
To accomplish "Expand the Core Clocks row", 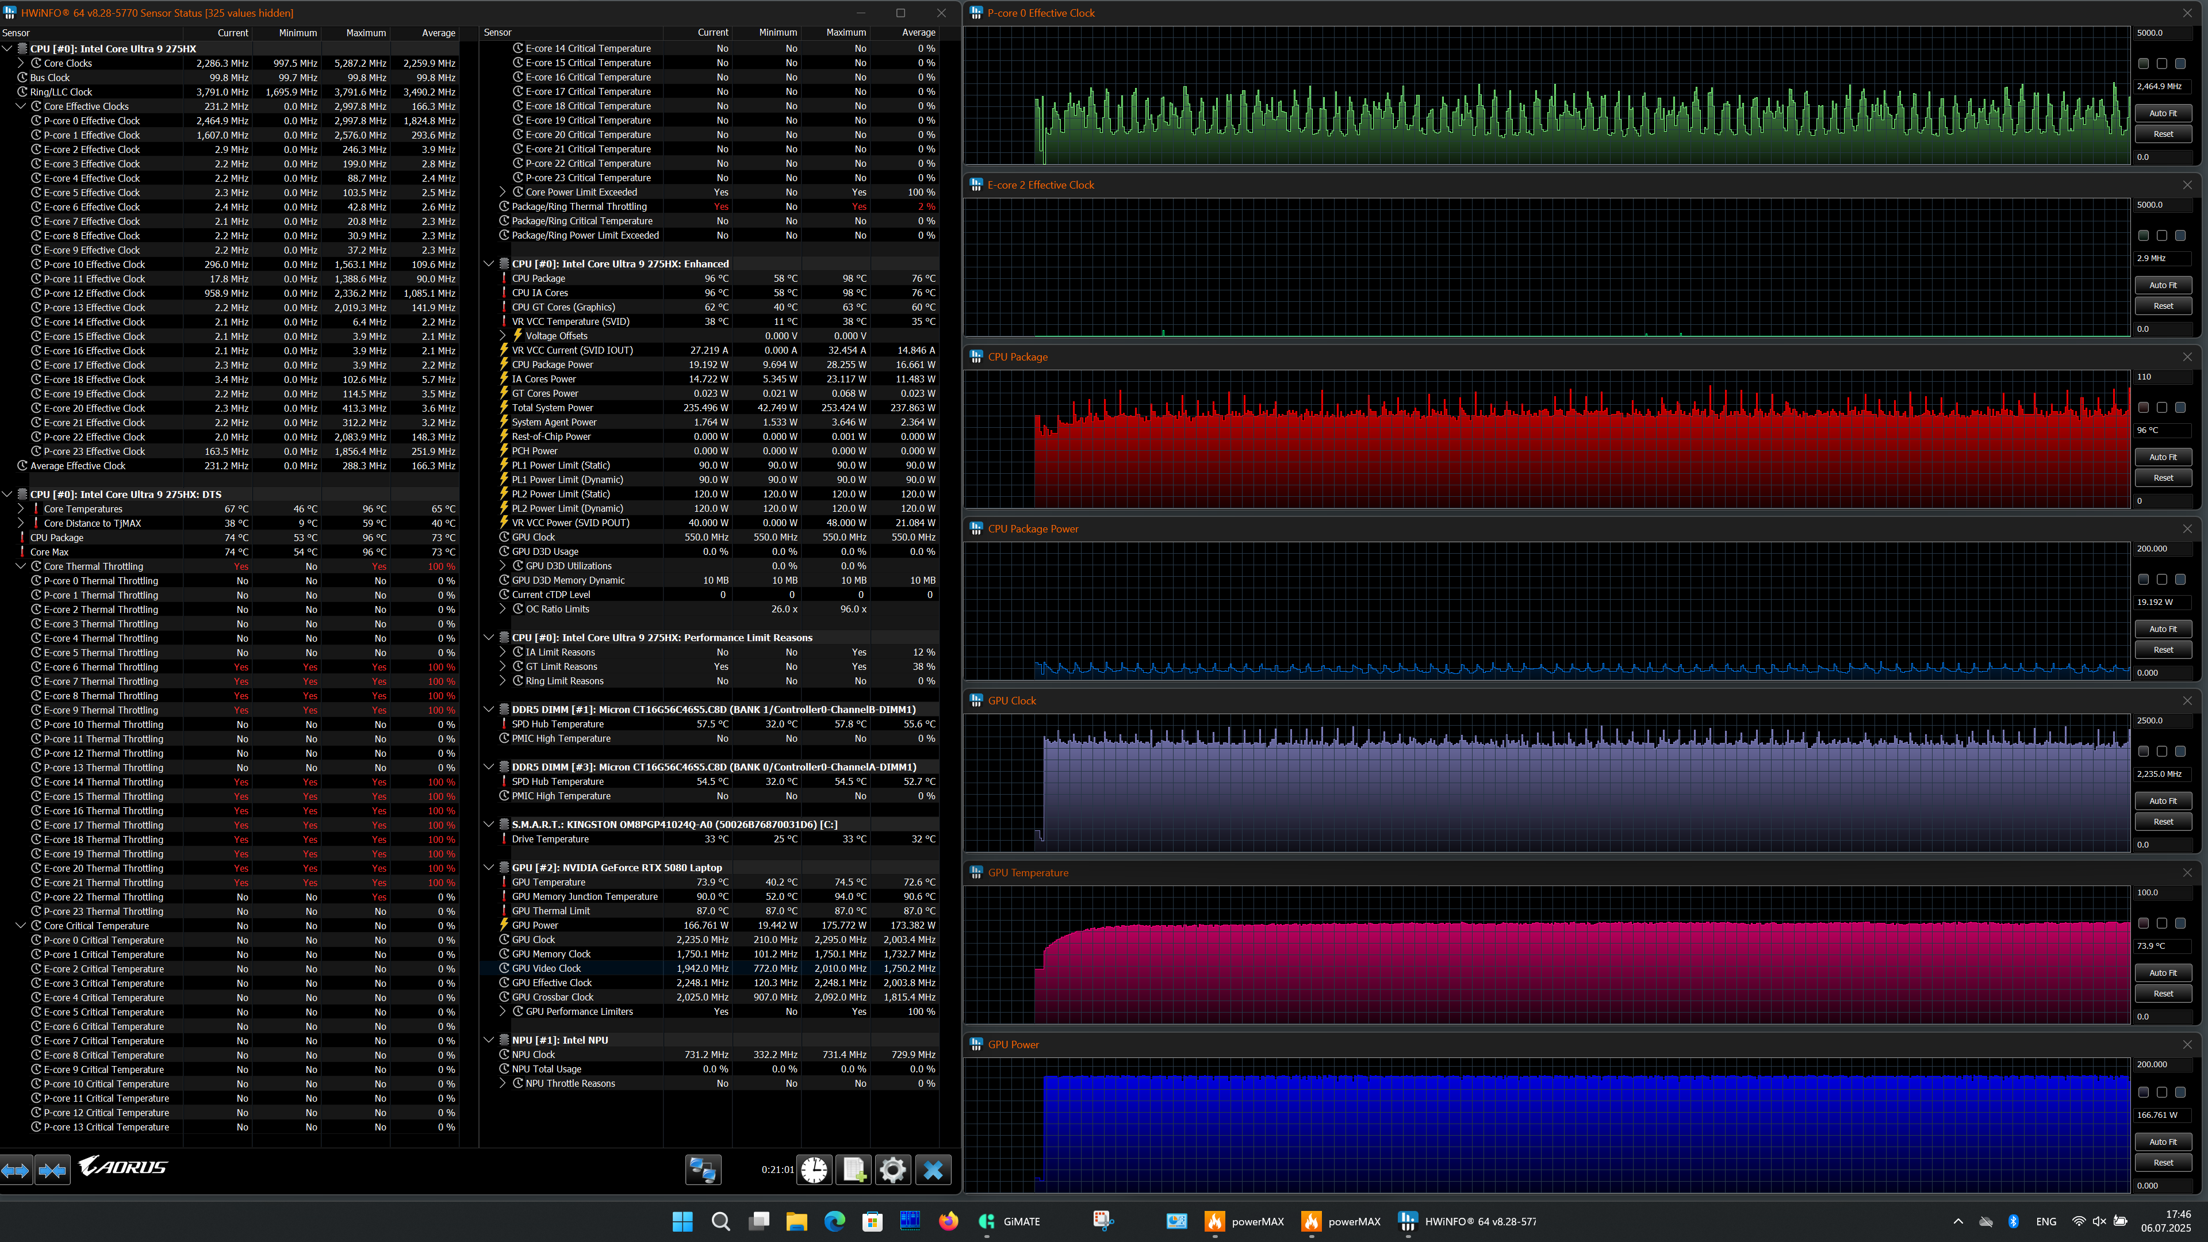I will [x=21, y=63].
